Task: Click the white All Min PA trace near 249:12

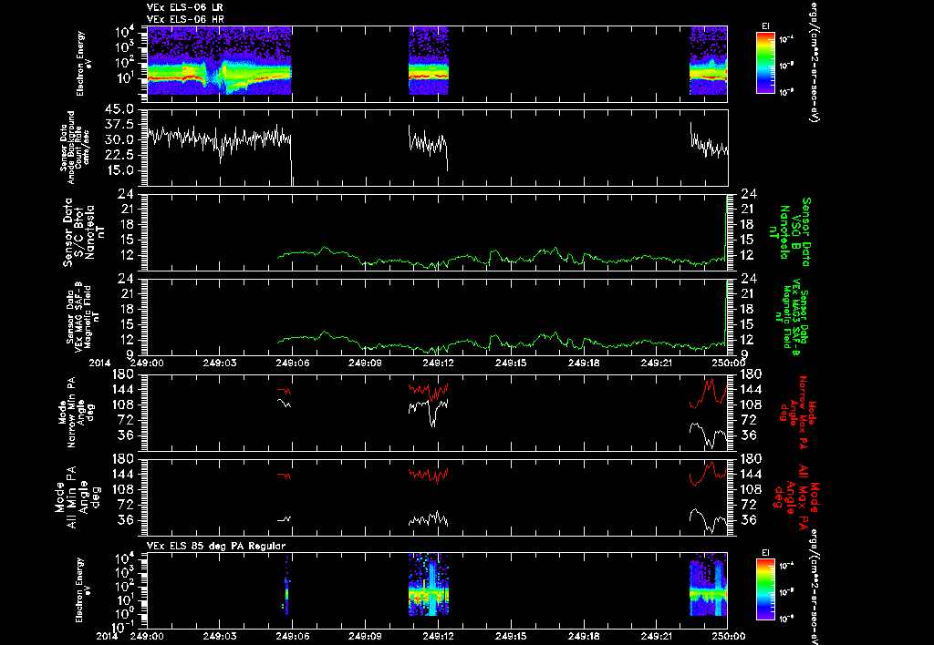Action: click(x=428, y=519)
